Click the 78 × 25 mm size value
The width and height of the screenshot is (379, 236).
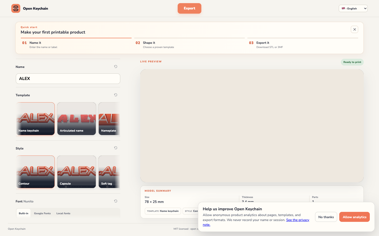(x=154, y=202)
